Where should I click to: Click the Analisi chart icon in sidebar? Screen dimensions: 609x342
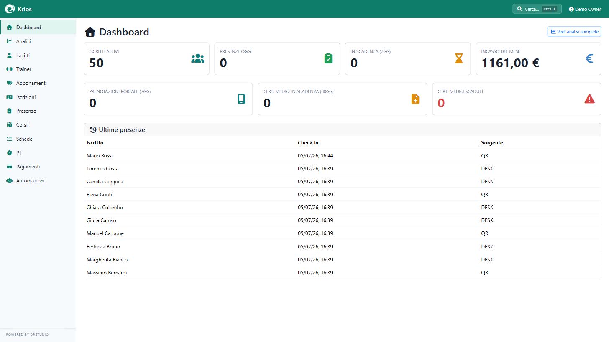[x=9, y=41]
